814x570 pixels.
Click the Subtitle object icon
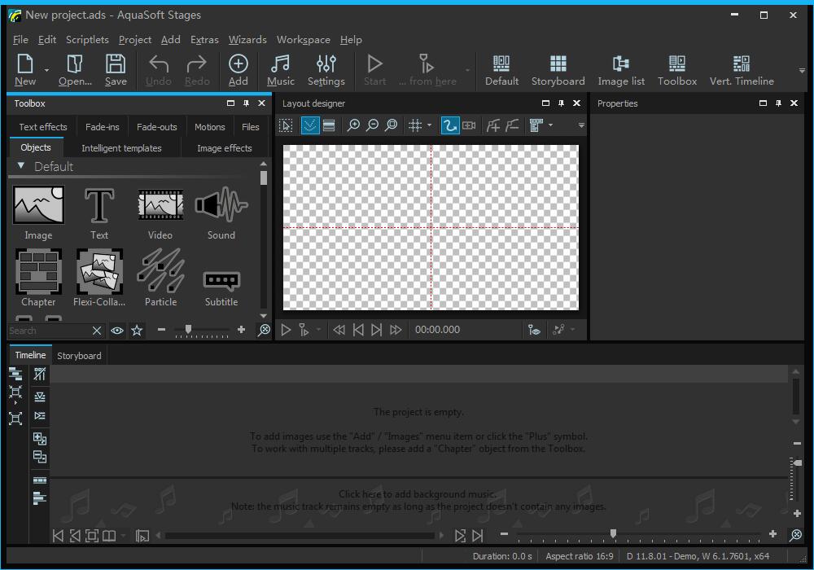[221, 279]
